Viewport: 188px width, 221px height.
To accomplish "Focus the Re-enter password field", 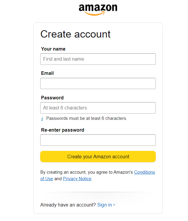I will click(98, 140).
